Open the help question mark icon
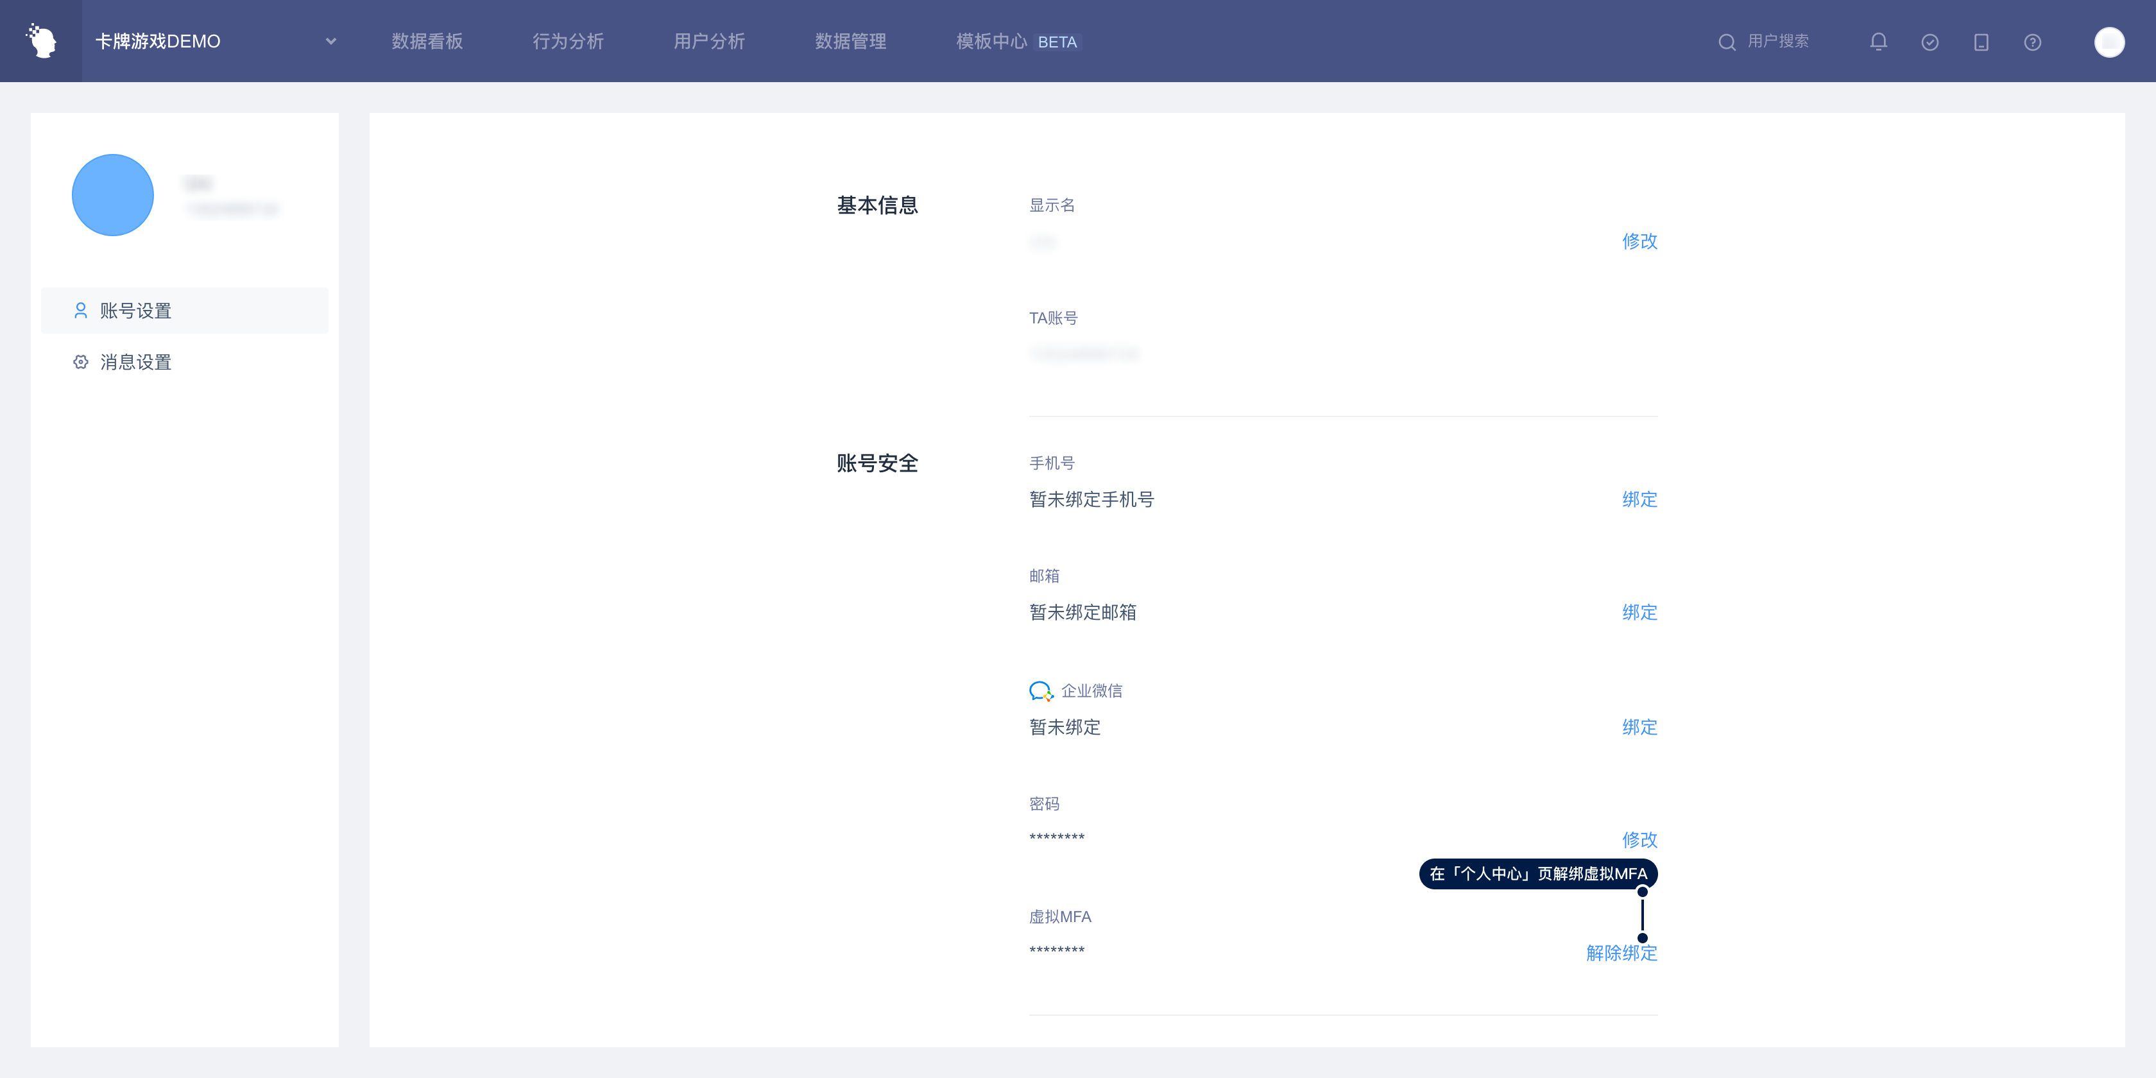The image size is (2156, 1078). [2032, 42]
